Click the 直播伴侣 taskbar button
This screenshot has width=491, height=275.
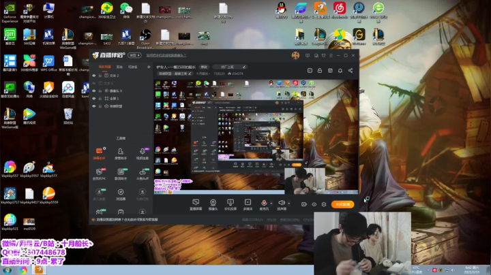click(x=39, y=270)
